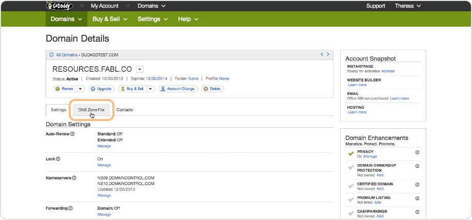Select the NS09.DOMAINCONTROL.COM nameserver text

[x=126, y=177]
